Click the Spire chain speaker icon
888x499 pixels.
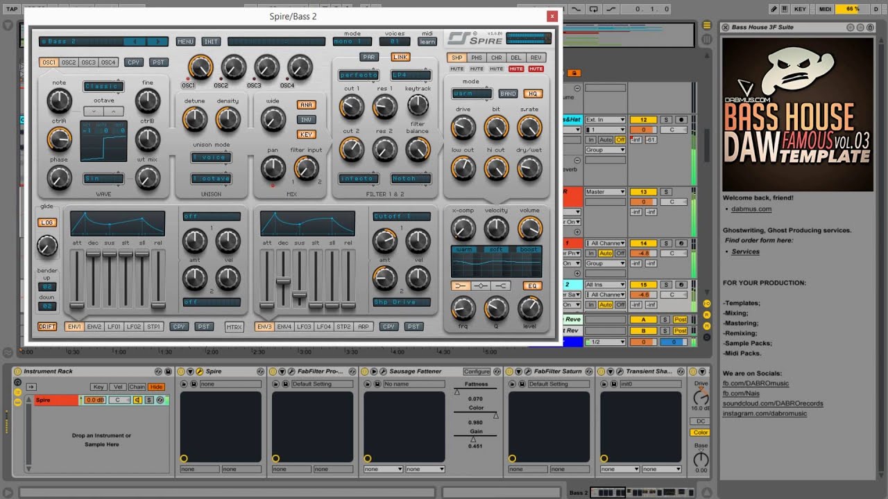tap(137, 400)
